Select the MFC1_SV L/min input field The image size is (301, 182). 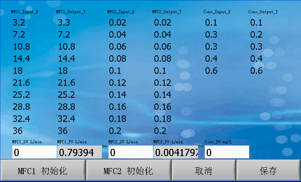click(34, 152)
